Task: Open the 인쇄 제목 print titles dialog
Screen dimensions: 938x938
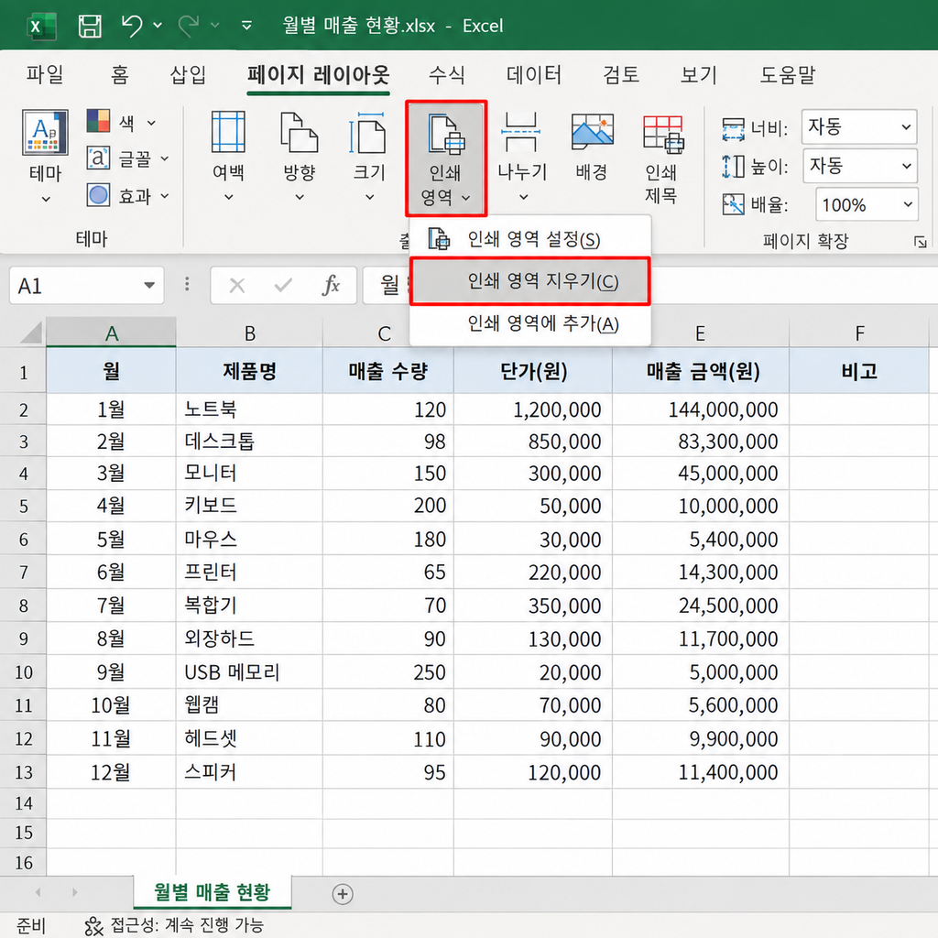Action: [x=661, y=158]
